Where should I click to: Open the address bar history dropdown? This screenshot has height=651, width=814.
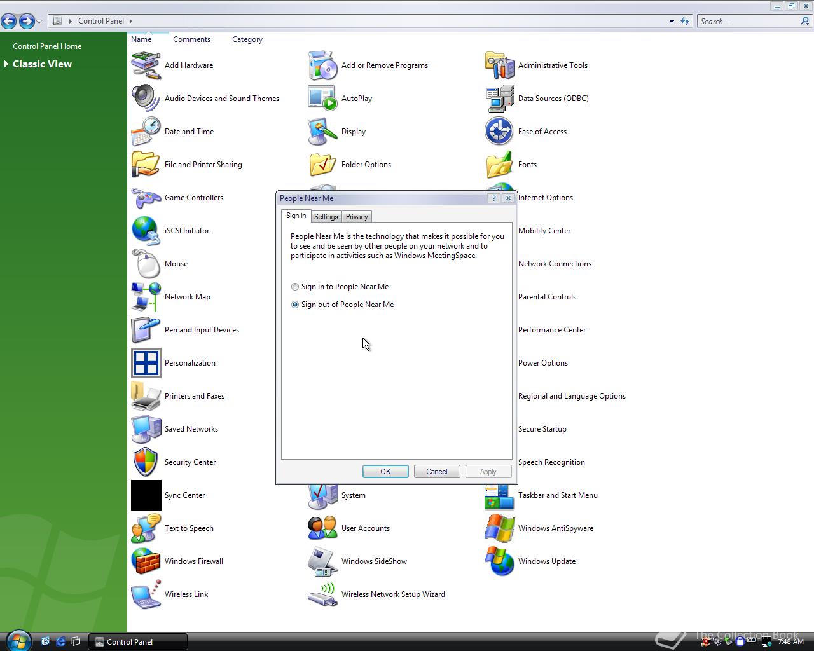(672, 22)
